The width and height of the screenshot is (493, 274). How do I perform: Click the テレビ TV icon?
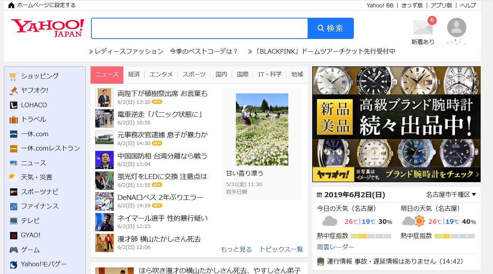click(x=13, y=221)
